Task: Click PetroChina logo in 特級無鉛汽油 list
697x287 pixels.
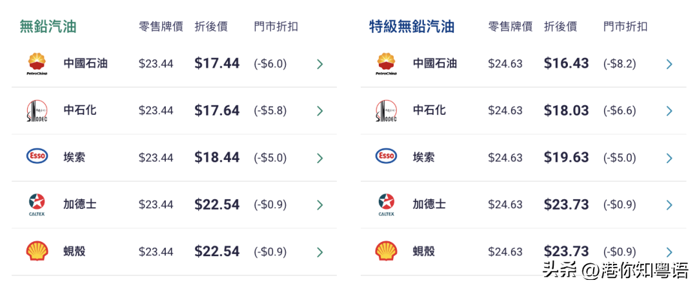Action: 387,64
